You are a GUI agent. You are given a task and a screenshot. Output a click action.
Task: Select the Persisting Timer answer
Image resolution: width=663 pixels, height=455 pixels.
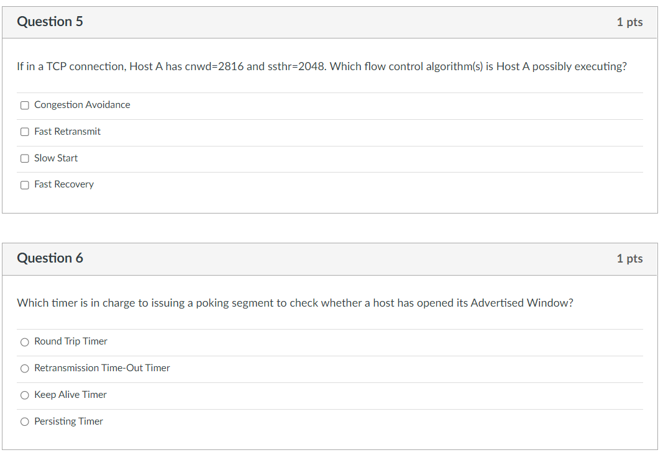(24, 421)
